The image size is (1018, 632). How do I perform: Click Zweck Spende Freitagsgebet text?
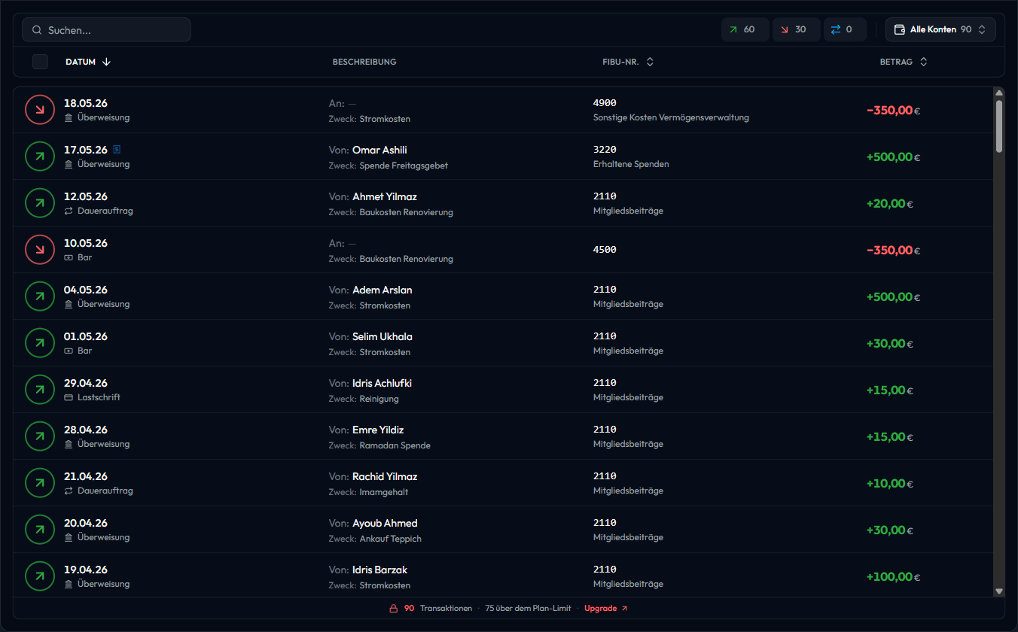(x=389, y=166)
